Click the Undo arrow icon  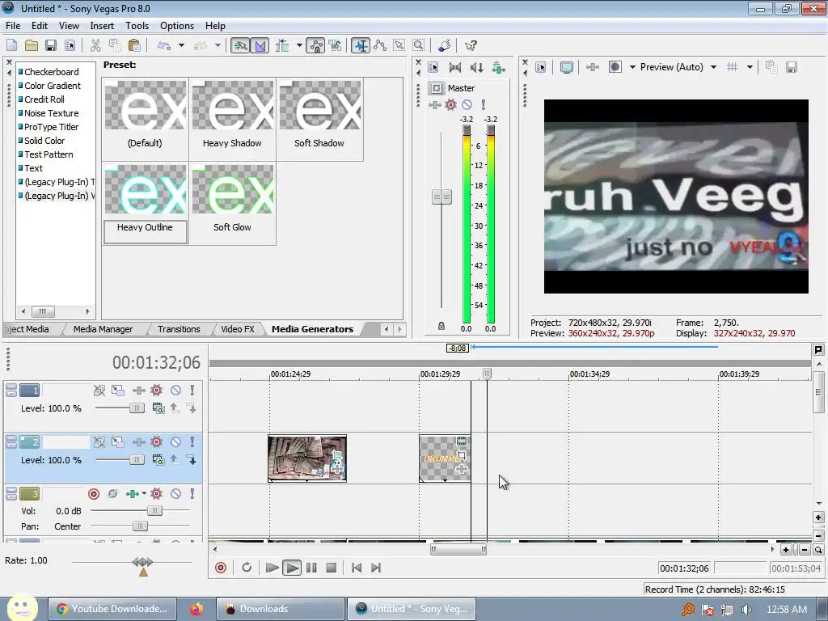pos(164,45)
